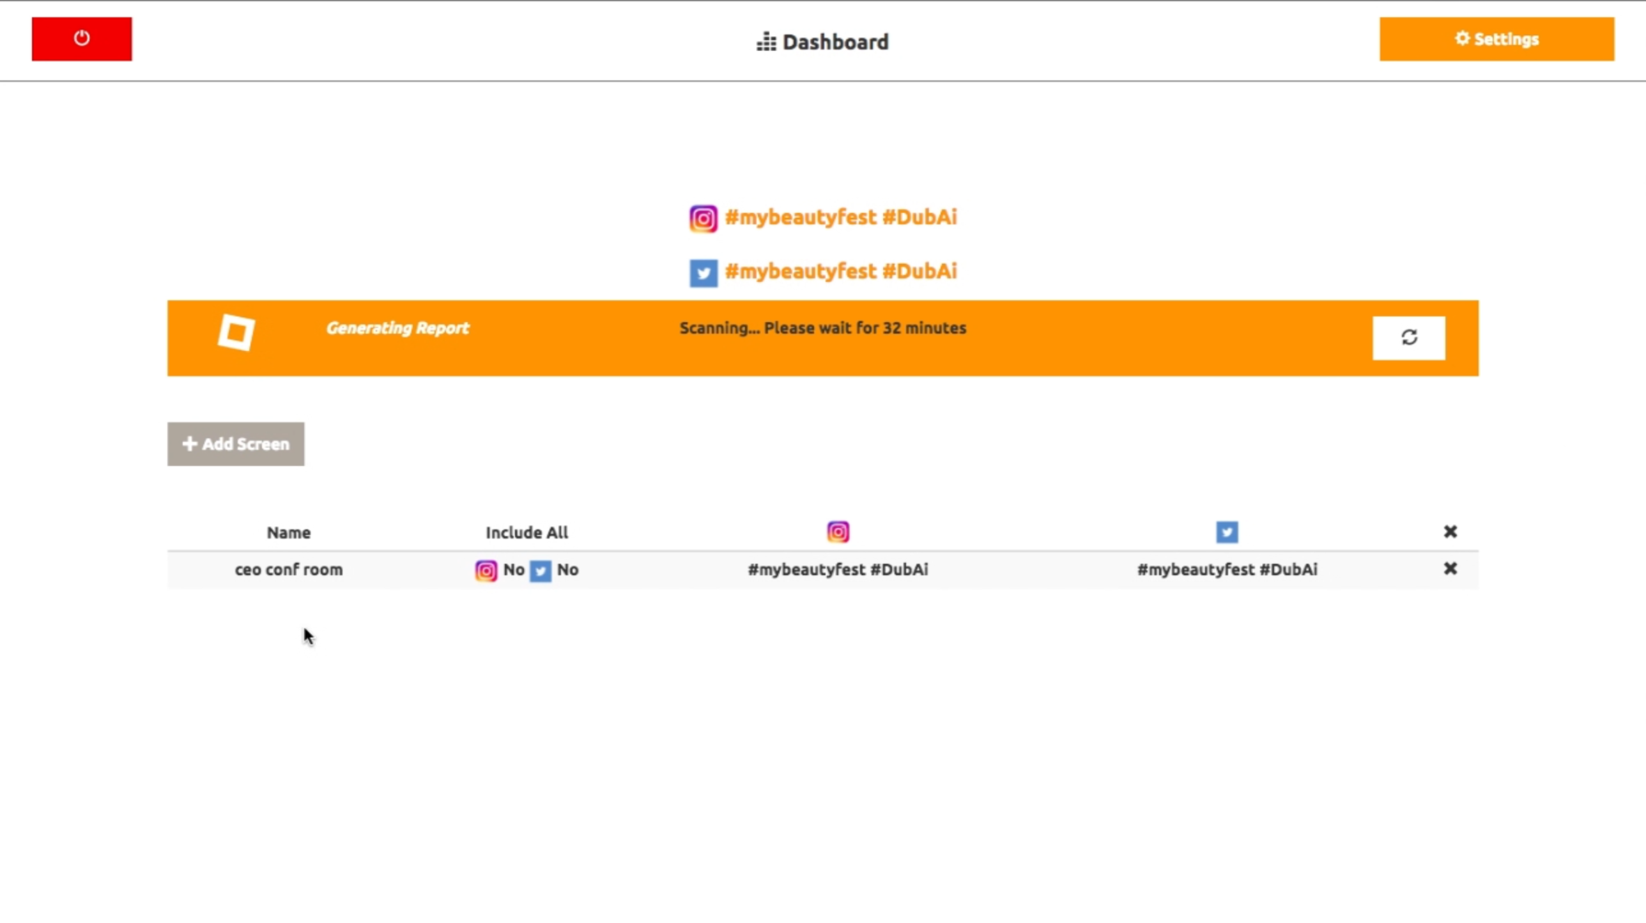The width and height of the screenshot is (1646, 923).
Task: Click Instagram hashtags in ceo conf room row
Action: pyautogui.click(x=837, y=570)
